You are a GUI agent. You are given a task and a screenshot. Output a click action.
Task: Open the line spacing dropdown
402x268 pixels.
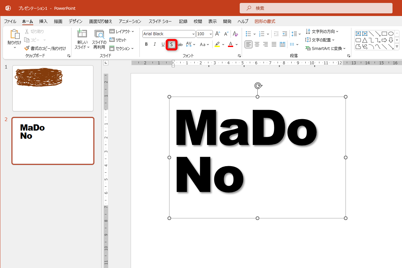point(296,34)
